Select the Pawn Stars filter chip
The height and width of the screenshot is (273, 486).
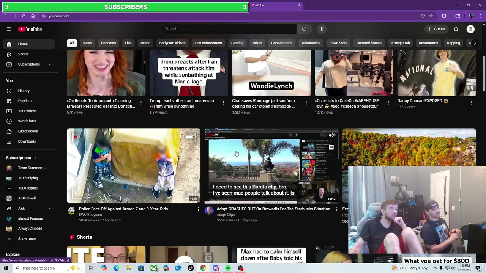point(338,43)
